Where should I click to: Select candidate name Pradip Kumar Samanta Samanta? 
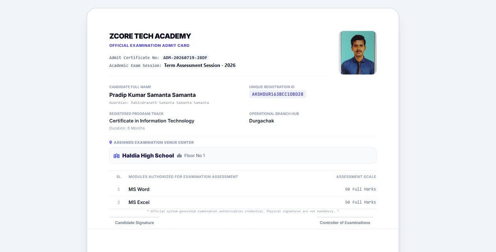152,95
